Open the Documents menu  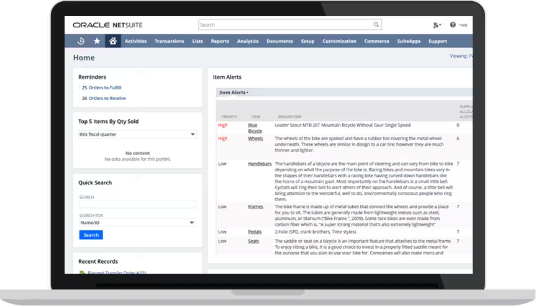point(279,41)
